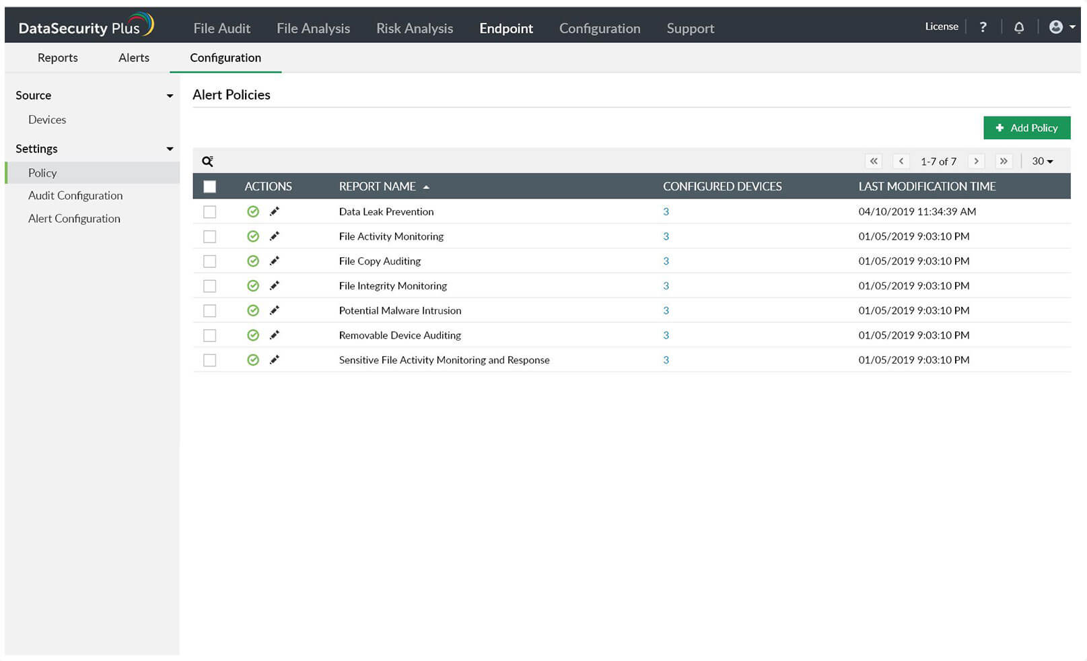Image resolution: width=1087 pixels, height=661 pixels.
Task: Open the License link
Action: click(x=942, y=27)
